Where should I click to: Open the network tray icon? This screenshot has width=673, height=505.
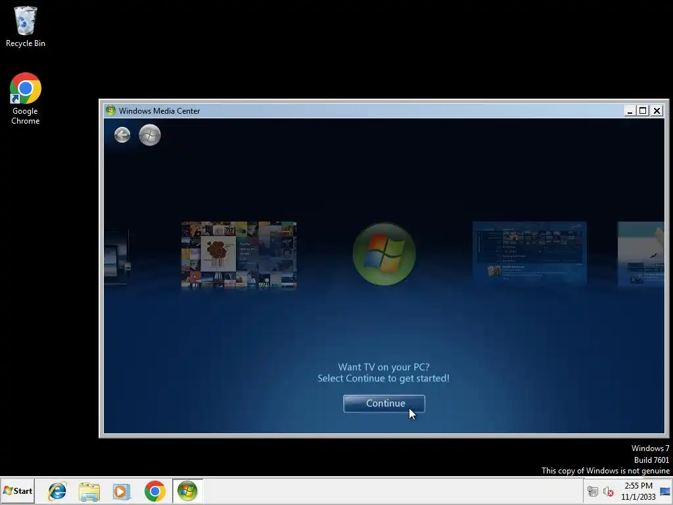pos(593,491)
